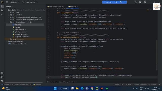Open the Structure tool window icon
The image size is (162, 91).
pos(2,10)
